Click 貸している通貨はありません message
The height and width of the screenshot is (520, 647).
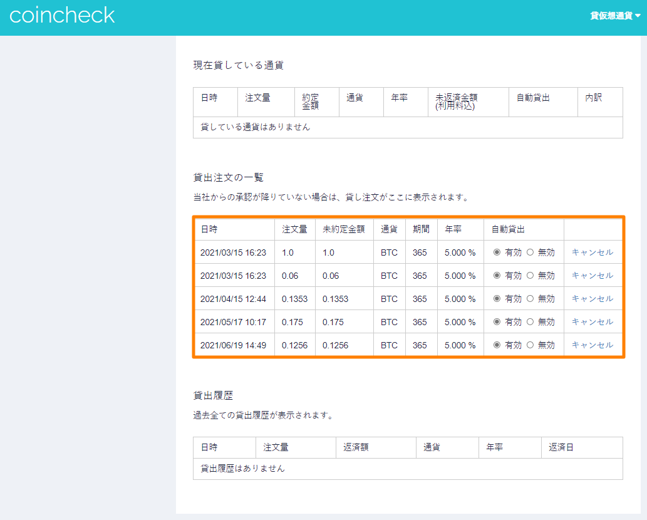pyautogui.click(x=255, y=127)
